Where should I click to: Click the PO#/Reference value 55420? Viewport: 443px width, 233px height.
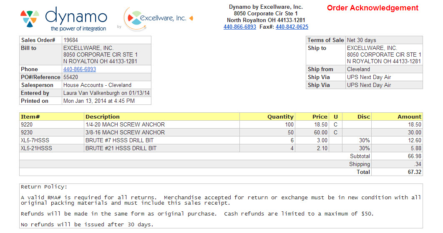click(x=71, y=77)
